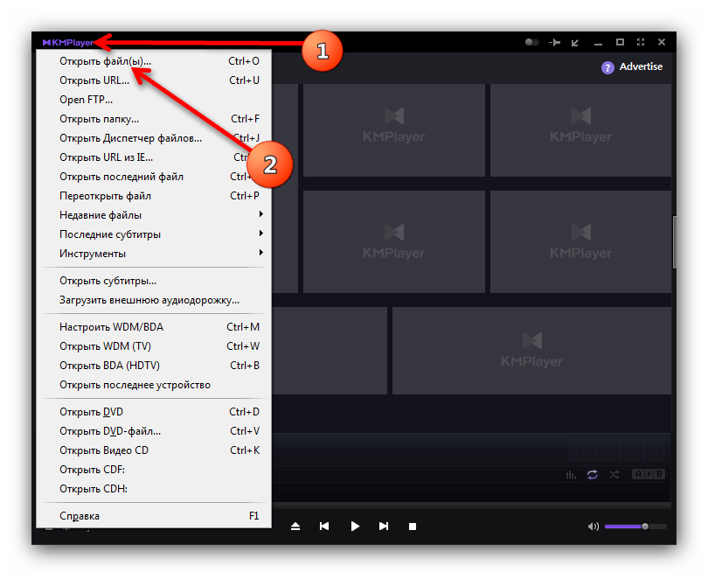The height and width of the screenshot is (579, 708).
Task: Click the top-right KMPlayer thumbnail tile
Action: [580, 130]
